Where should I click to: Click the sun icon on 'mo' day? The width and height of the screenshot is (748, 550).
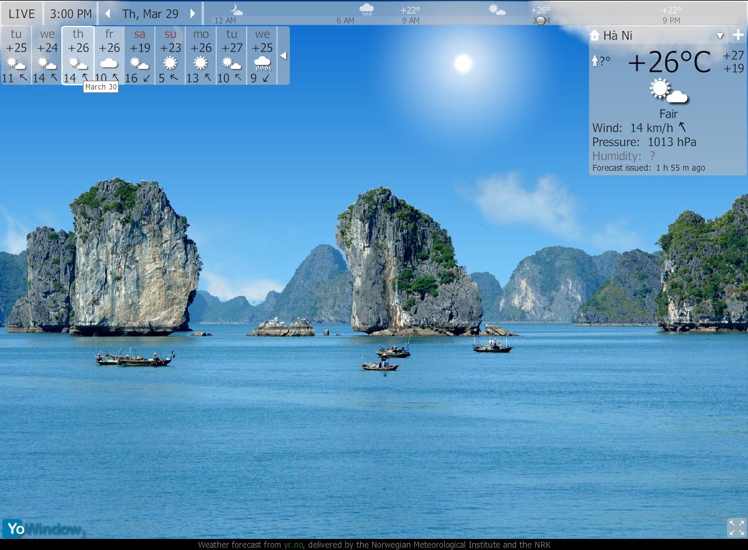(x=201, y=63)
